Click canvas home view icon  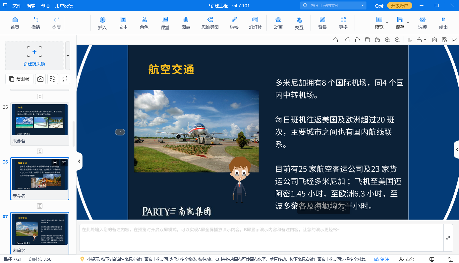[x=336, y=40]
